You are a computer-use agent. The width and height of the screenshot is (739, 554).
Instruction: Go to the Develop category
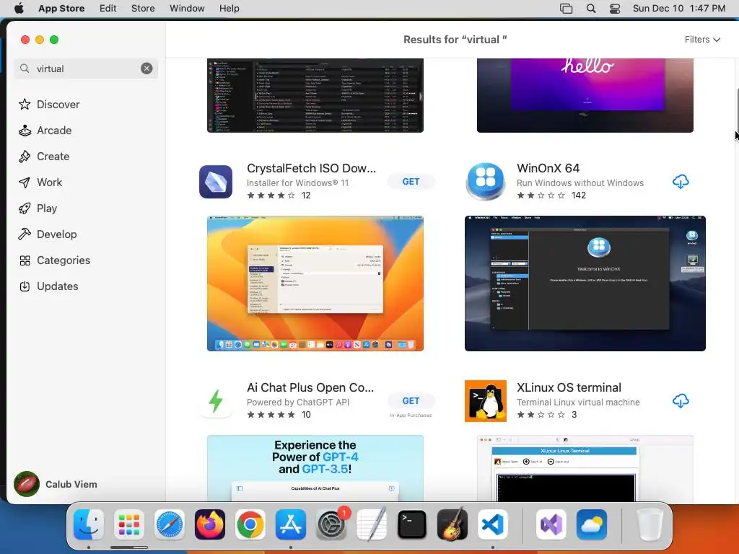(48, 234)
